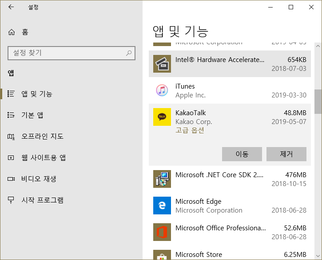Select the 오프라인 지도 map icon

11,136
